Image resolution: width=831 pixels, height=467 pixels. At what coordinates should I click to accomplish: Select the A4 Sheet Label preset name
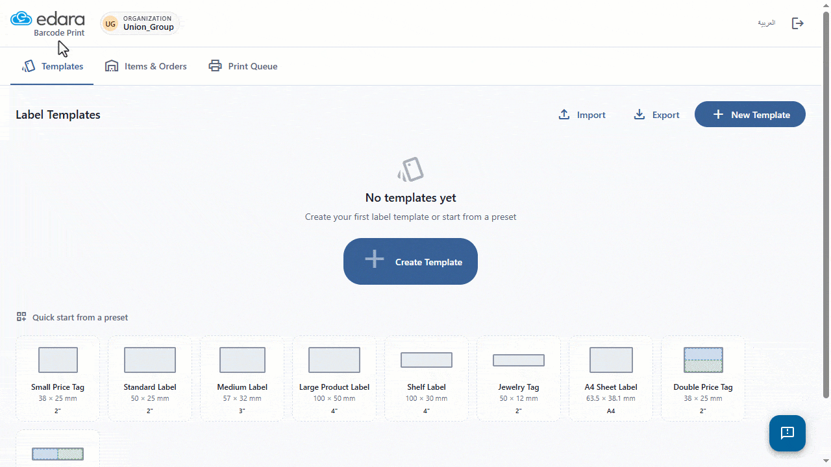coord(611,387)
